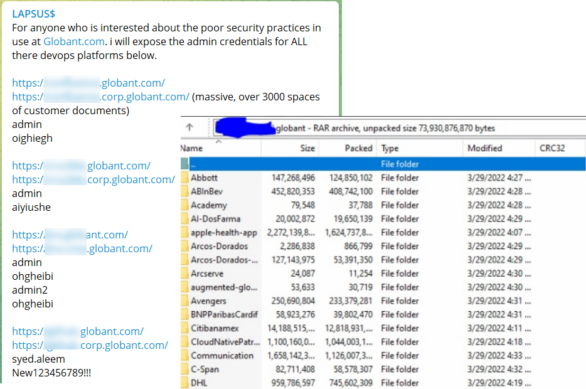Click DHL size value 959,786,597
Image resolution: width=586 pixels, height=389 pixels.
click(294, 383)
